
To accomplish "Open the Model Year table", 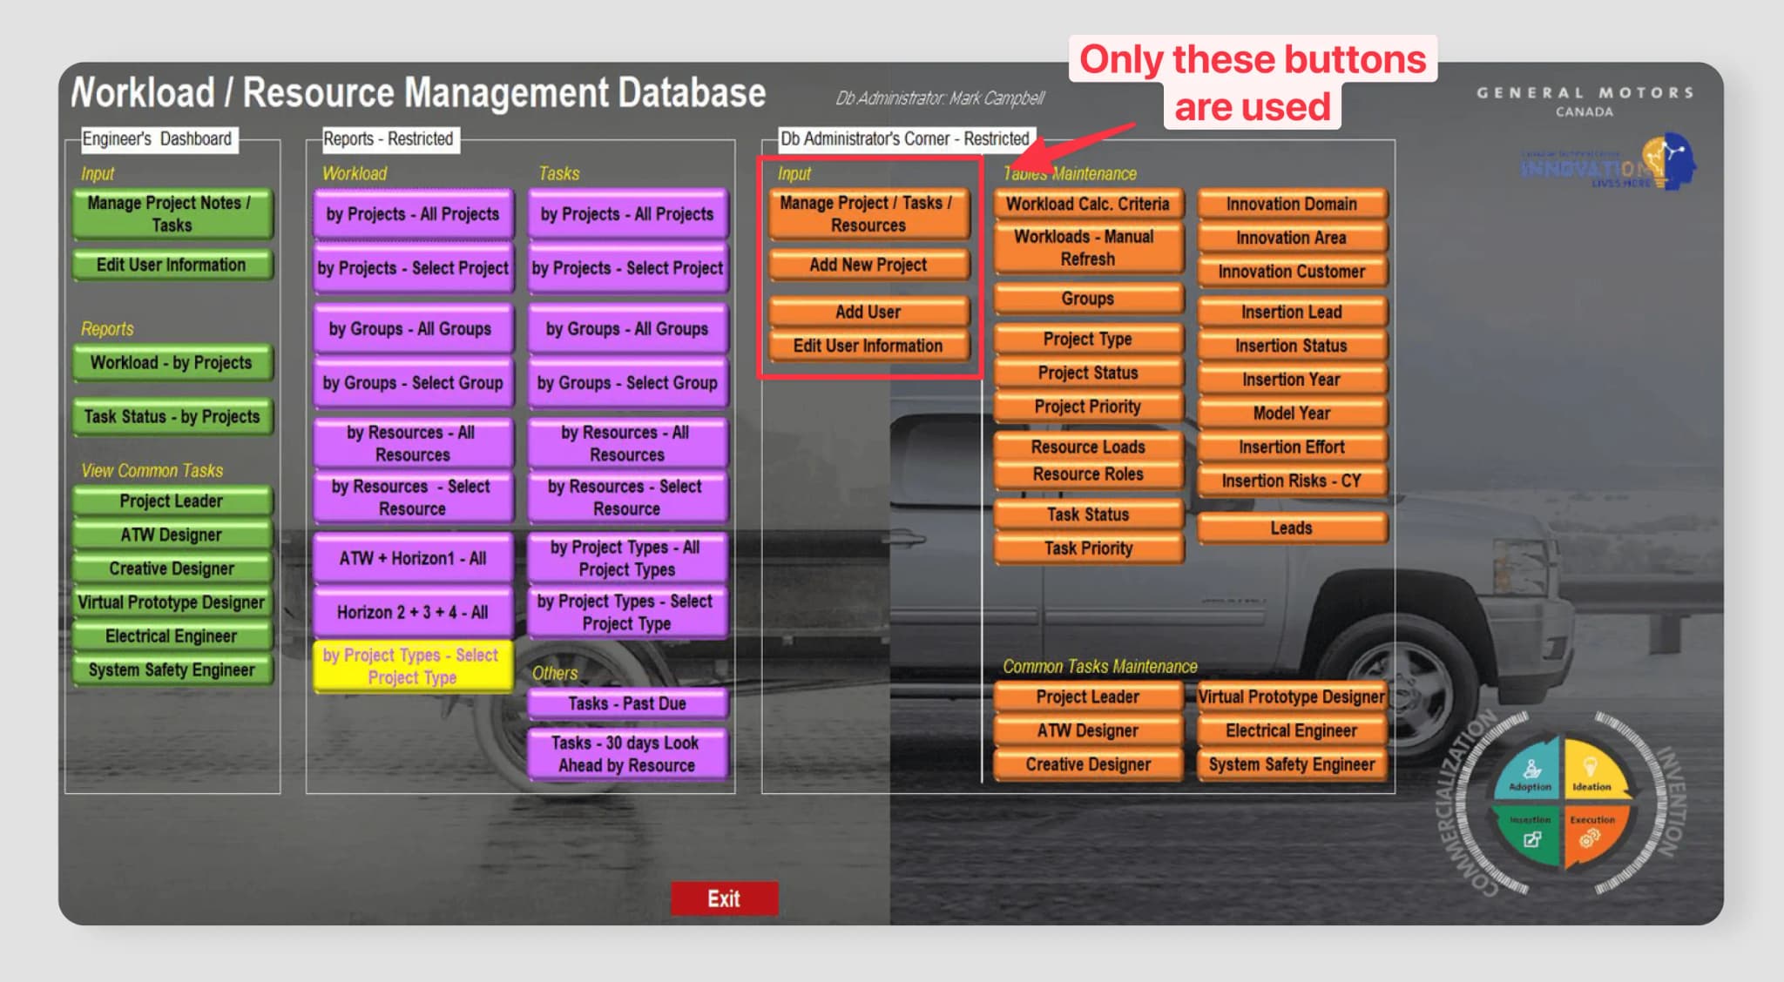I will point(1292,414).
